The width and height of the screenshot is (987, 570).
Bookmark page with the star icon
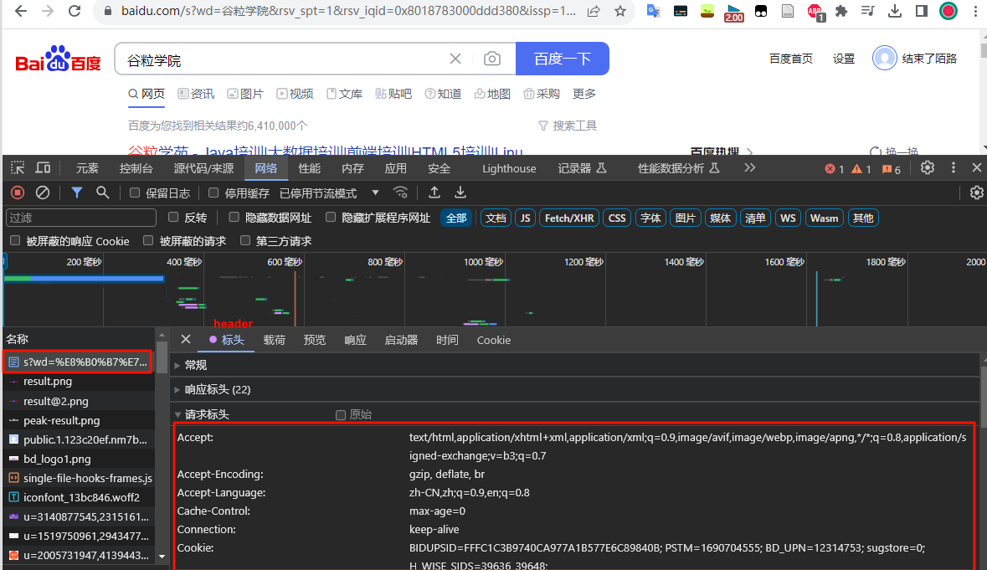[620, 11]
